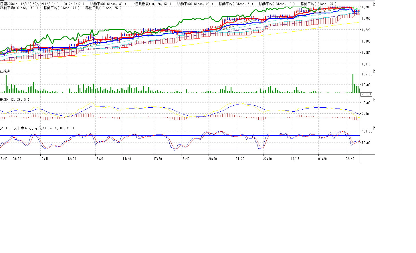Expand the Slow Stochastics panel menu arrow
This screenshot has height=253, width=416.
374,128
